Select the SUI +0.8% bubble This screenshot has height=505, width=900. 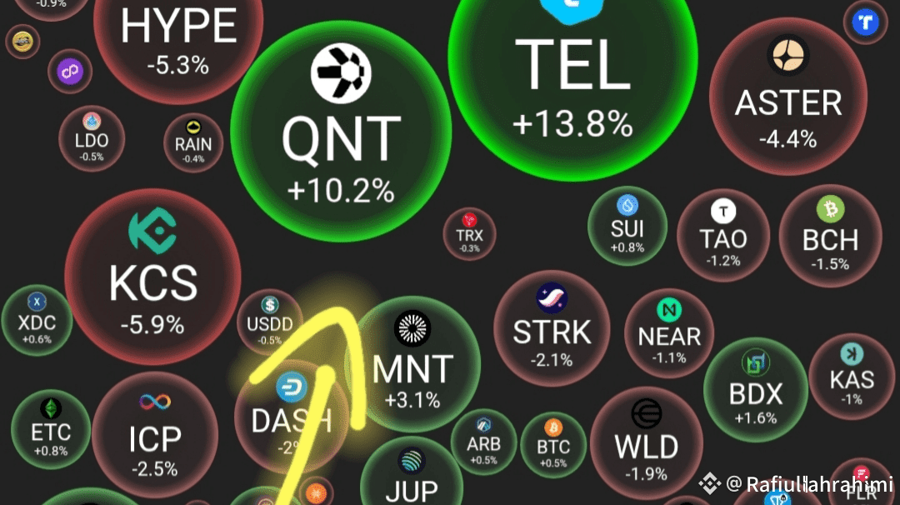[x=627, y=226]
